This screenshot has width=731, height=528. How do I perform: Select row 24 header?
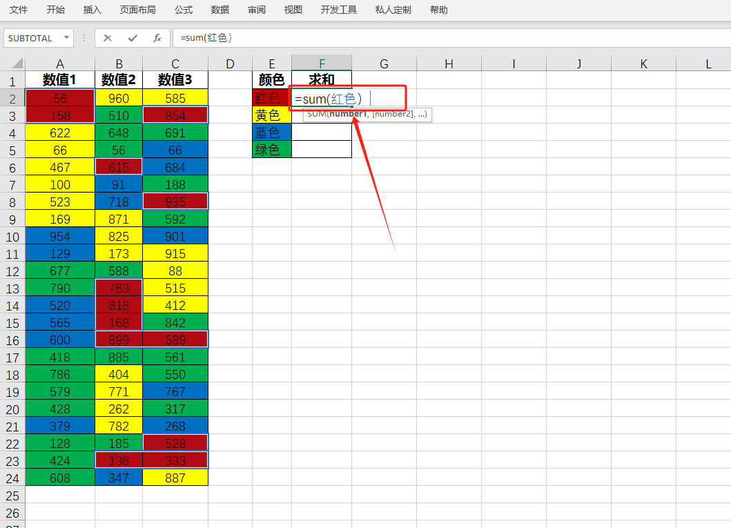12,478
